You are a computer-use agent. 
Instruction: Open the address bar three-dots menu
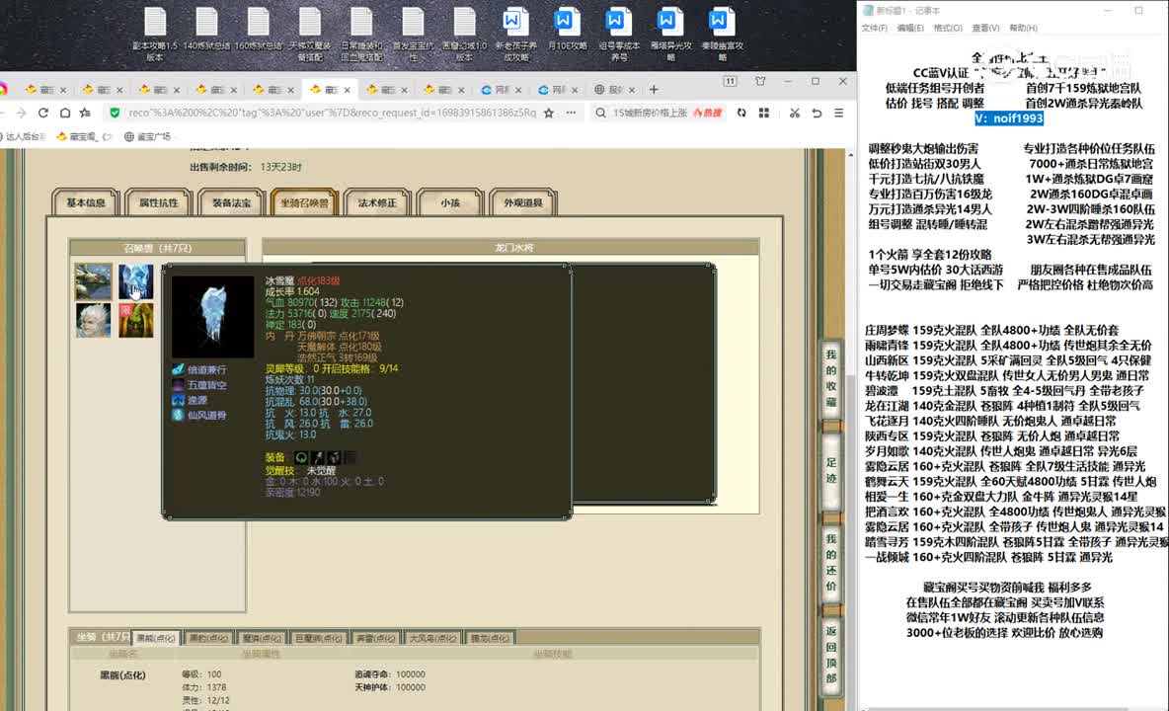pos(571,113)
